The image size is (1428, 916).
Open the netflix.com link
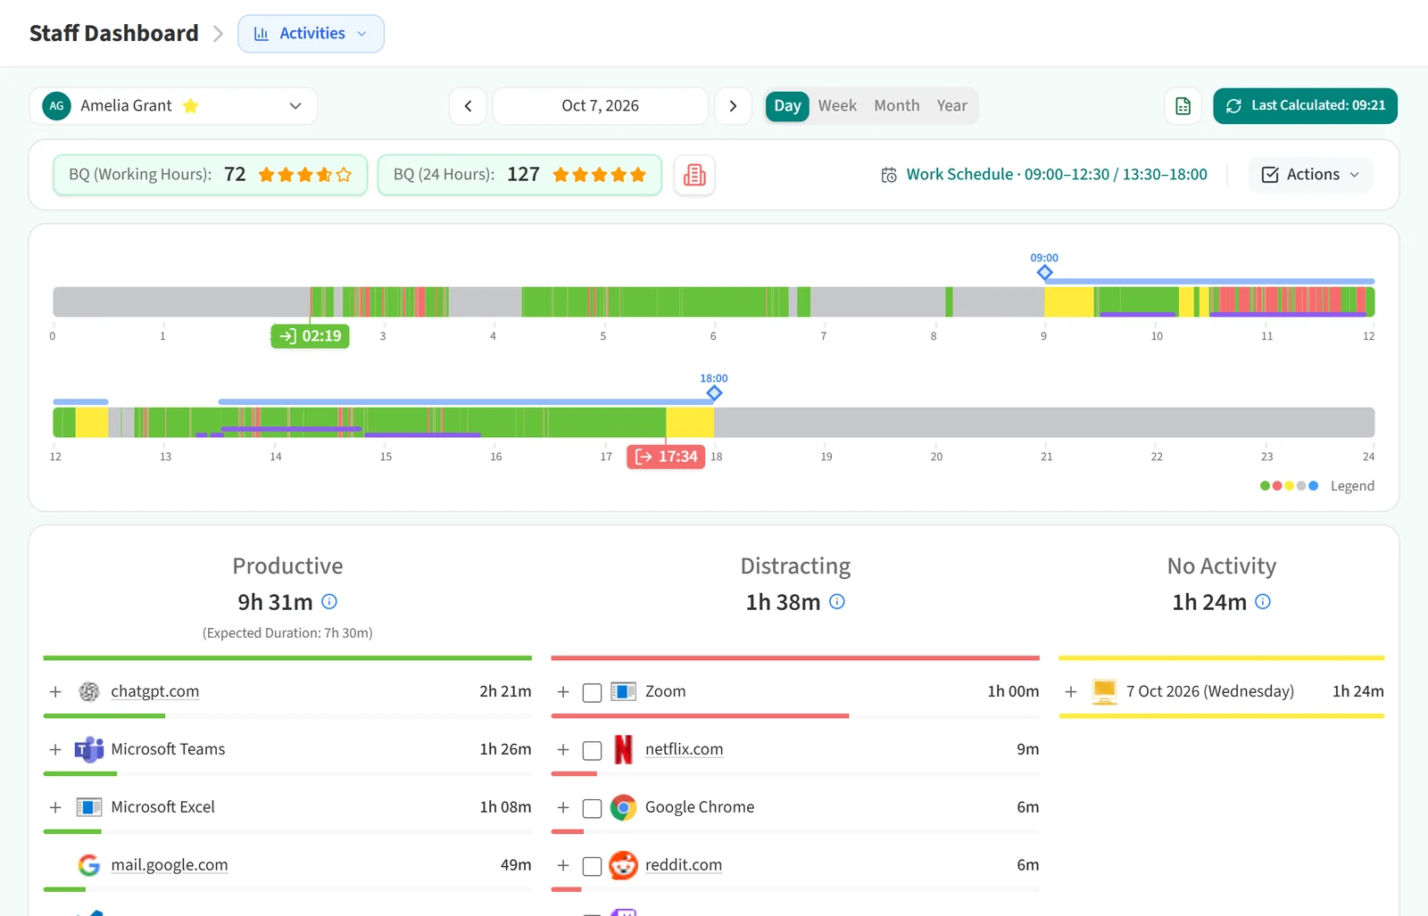(685, 749)
